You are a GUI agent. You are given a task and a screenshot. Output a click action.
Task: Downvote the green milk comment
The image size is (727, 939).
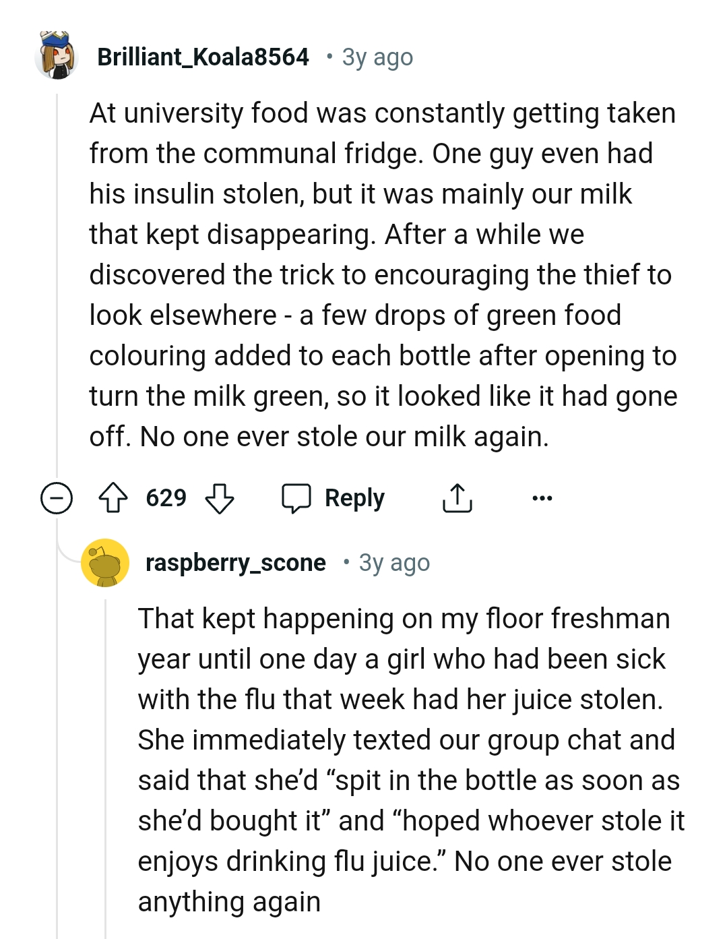click(x=219, y=498)
